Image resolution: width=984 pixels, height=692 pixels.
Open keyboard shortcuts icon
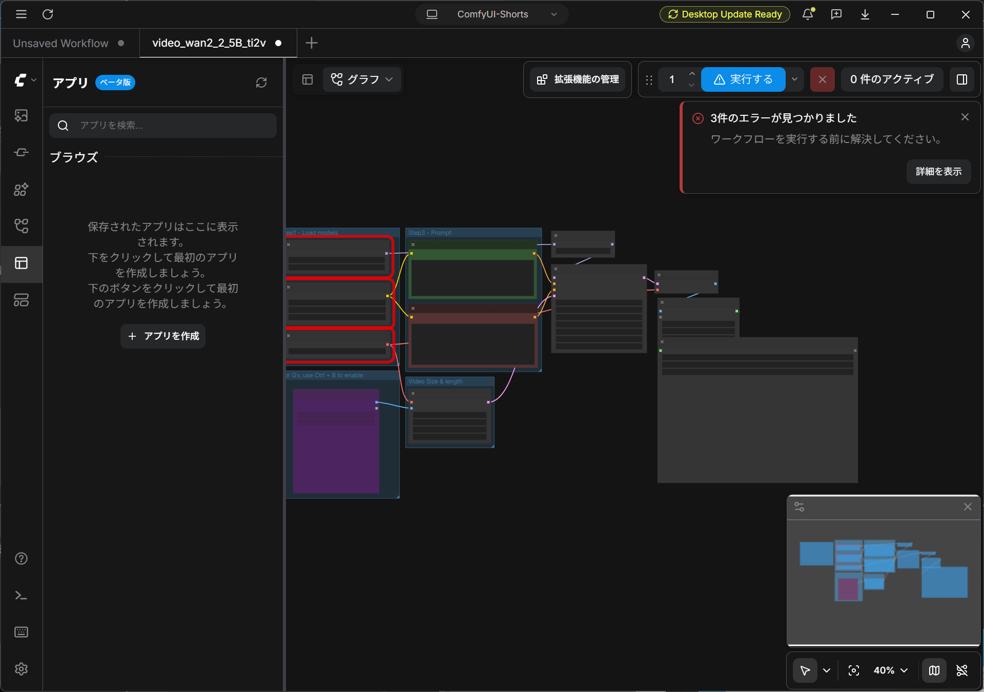(x=21, y=632)
